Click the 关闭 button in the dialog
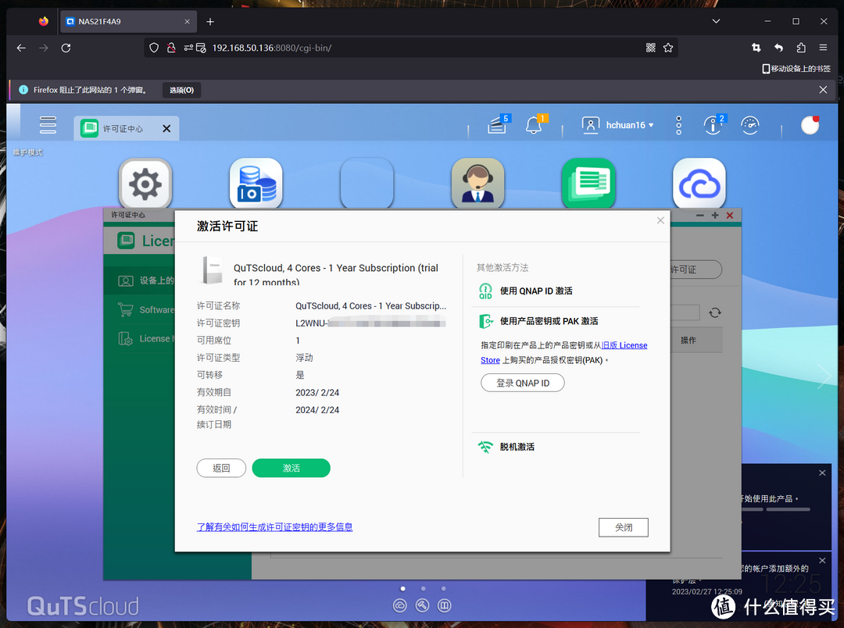This screenshot has width=844, height=628. pyautogui.click(x=624, y=527)
